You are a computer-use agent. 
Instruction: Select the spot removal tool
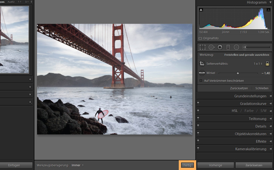211,47
